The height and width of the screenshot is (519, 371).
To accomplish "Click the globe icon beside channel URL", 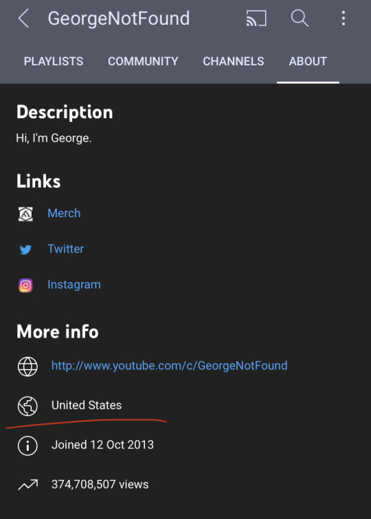I will pos(27,366).
